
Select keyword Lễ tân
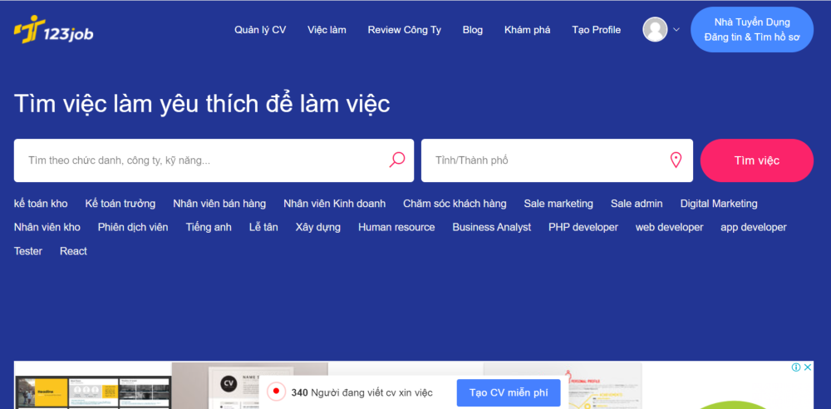click(x=263, y=227)
